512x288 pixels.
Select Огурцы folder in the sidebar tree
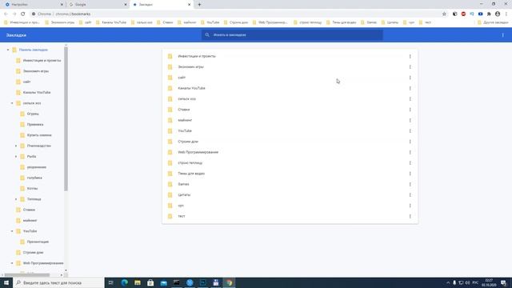click(33, 114)
